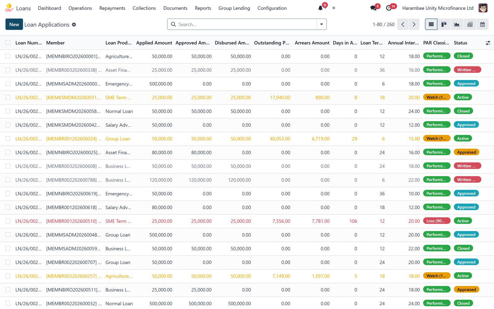Open the Repayments dropdown menu
This screenshot has height=309, width=494.
click(112, 8)
